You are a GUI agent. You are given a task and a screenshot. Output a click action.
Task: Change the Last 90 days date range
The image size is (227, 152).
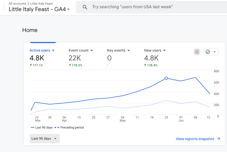click(x=45, y=139)
